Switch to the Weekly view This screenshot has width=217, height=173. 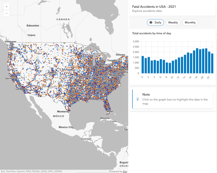click(173, 23)
